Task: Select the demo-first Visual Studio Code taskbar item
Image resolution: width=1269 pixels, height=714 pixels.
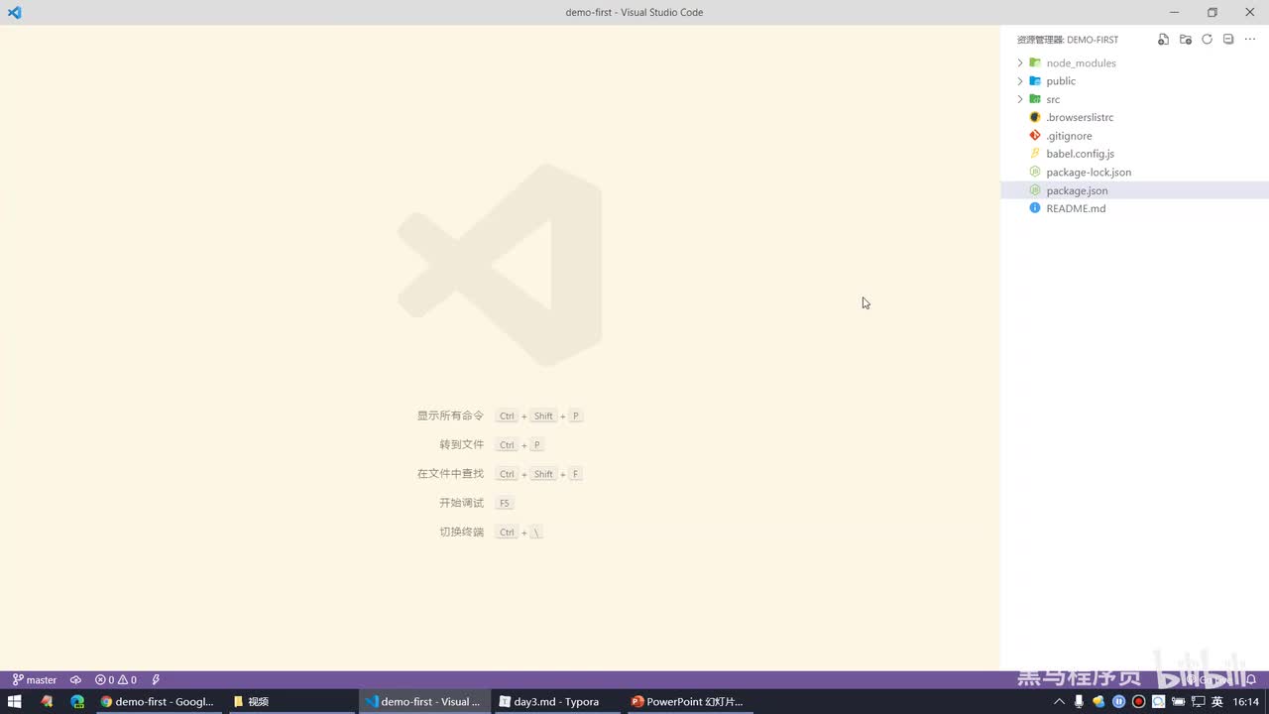Action: pyautogui.click(x=422, y=701)
